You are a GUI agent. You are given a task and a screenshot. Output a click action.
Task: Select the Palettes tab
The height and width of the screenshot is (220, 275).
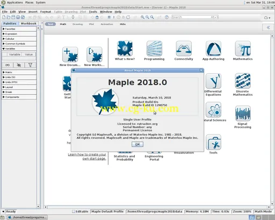coord(10,24)
